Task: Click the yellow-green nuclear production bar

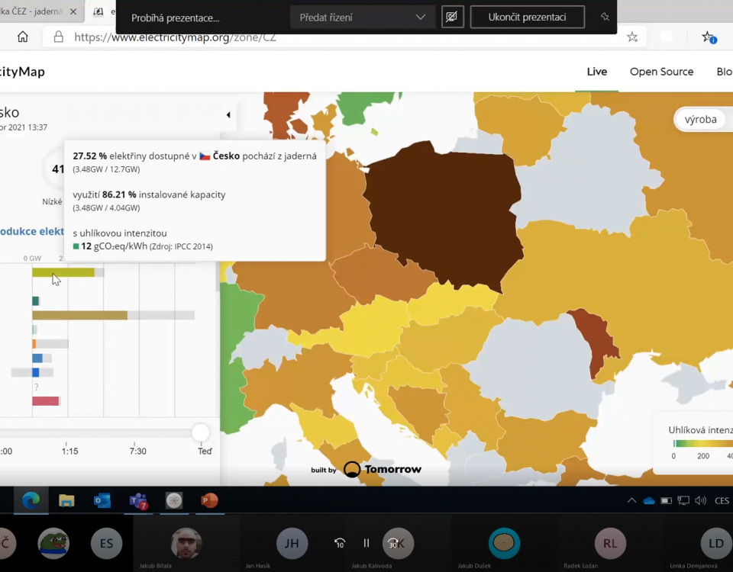Action: pos(63,272)
